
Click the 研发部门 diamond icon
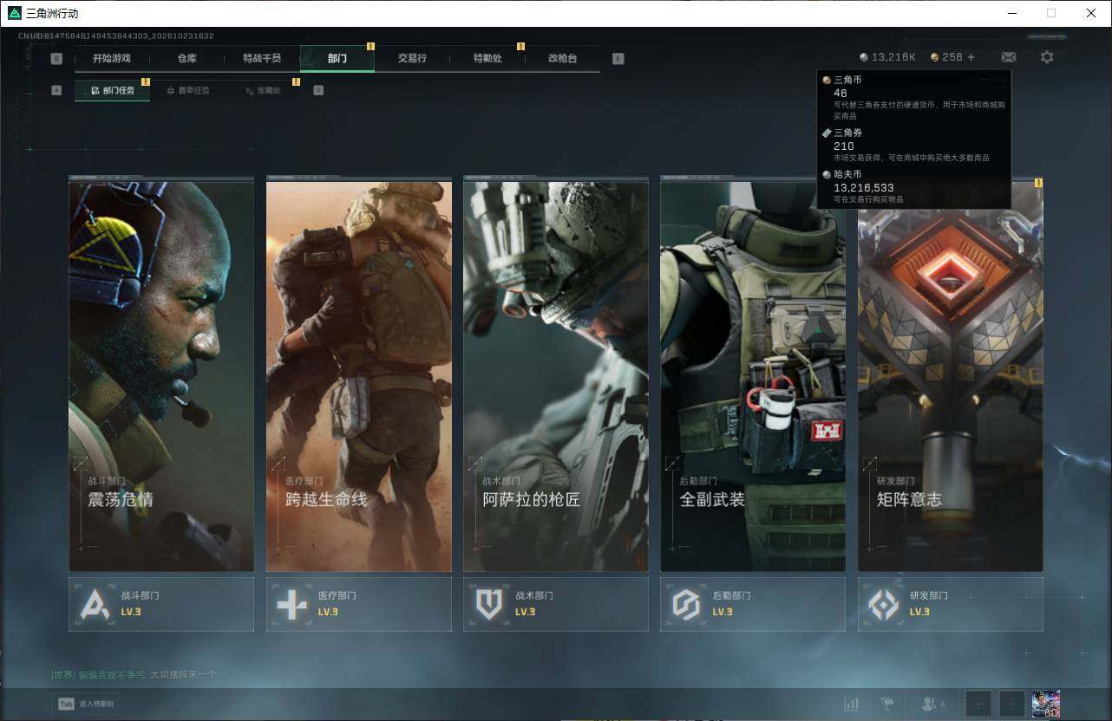[884, 604]
